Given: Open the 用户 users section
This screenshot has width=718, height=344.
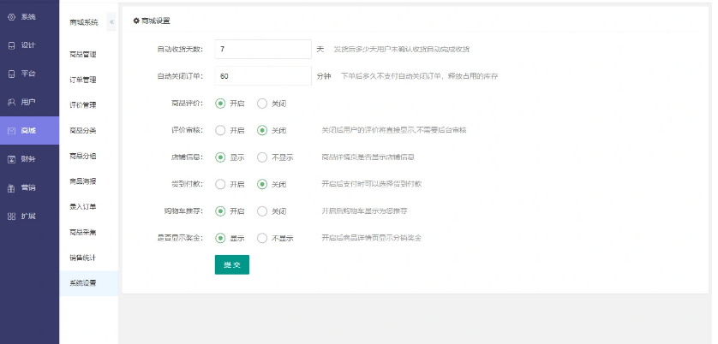Looking at the screenshot, I should (23, 102).
